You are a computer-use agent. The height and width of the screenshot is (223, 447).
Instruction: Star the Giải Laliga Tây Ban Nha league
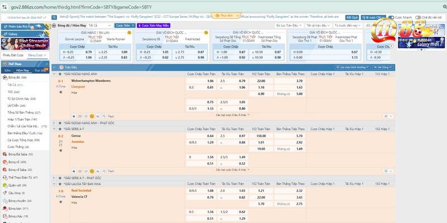pyautogui.click(x=60, y=184)
